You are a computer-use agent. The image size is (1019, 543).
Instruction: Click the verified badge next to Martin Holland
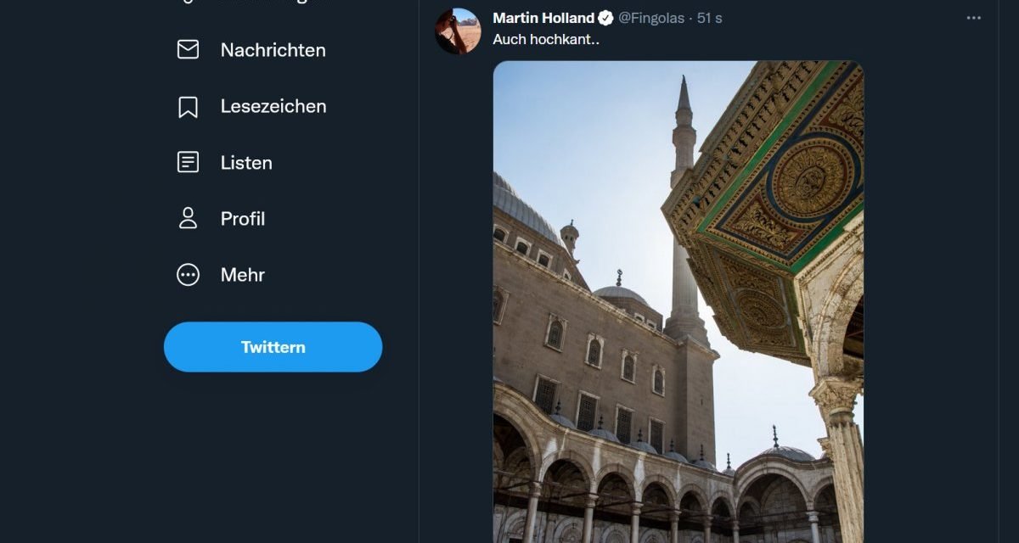[x=604, y=17]
